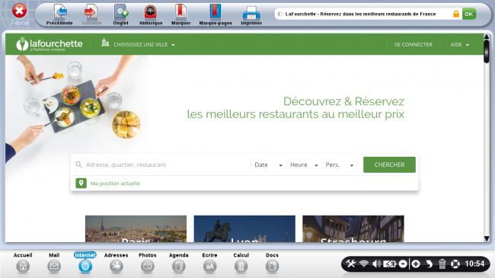495x278 pixels.
Task: Expand the Aide menu
Action: point(460,44)
